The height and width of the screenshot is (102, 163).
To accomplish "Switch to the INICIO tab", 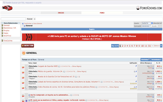I will tap(61, 13).
